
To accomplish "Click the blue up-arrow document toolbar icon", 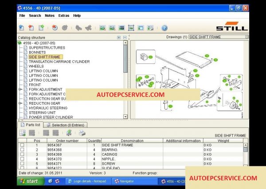I will pos(22,28).
